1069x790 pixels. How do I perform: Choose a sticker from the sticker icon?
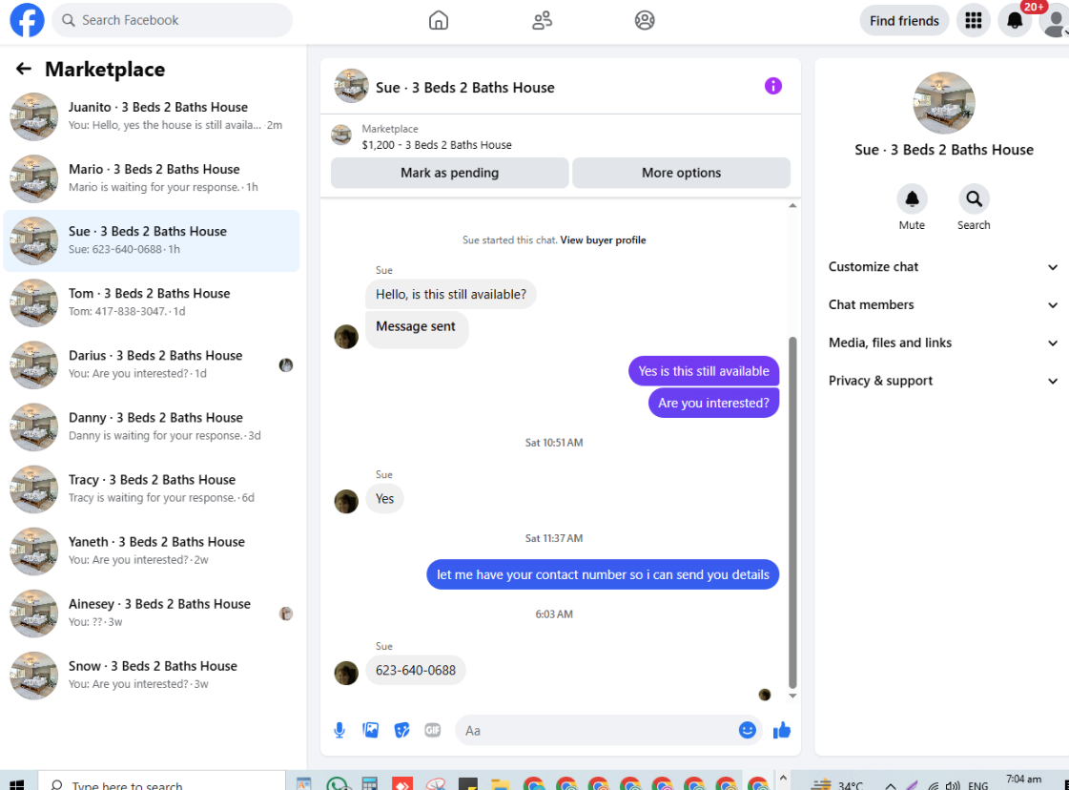[x=402, y=731]
